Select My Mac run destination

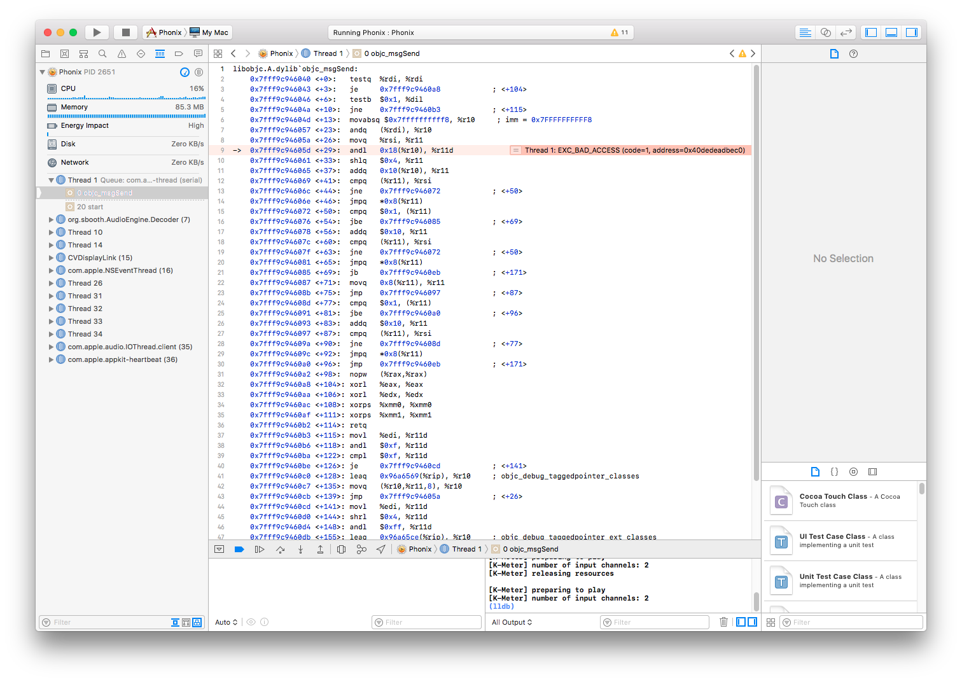(209, 32)
